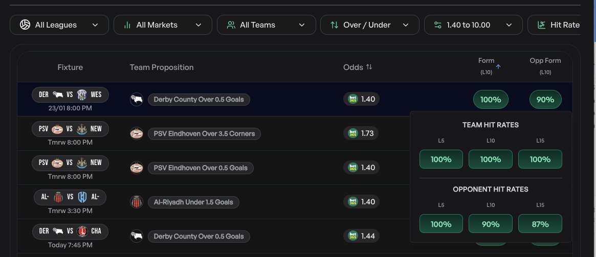
Task: Click the West Brom crest in the DER vs WES fixture
Action: [x=82, y=95]
